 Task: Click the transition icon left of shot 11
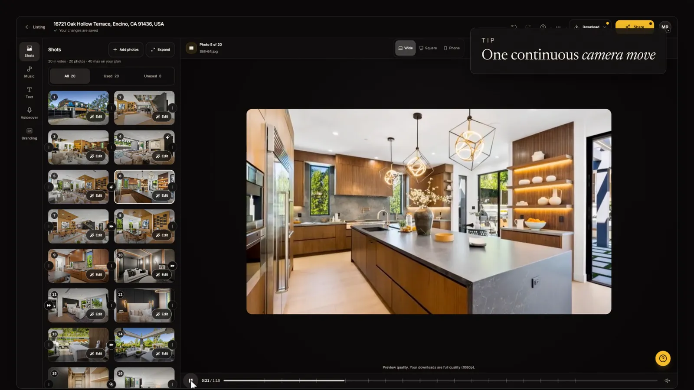pos(49,305)
